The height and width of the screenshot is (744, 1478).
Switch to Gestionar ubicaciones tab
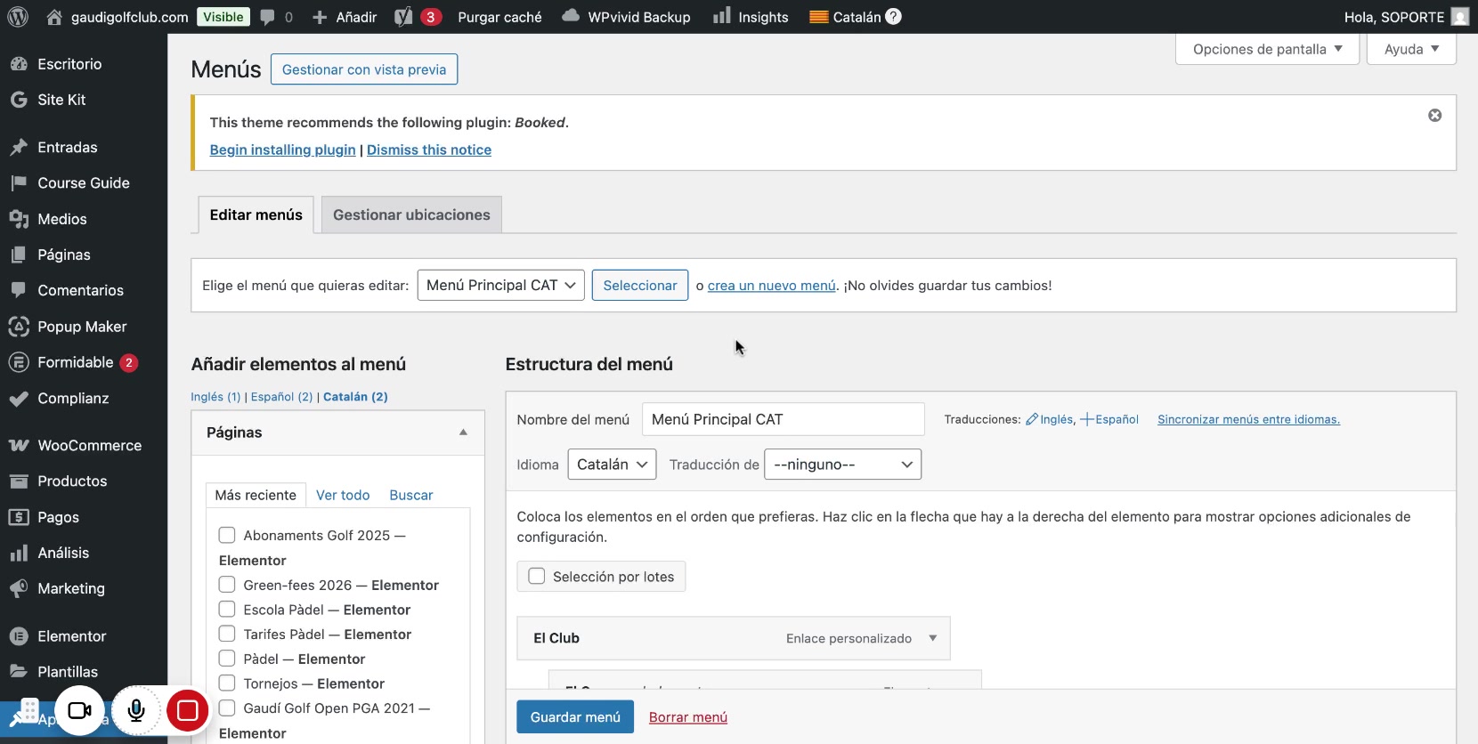coord(411,214)
